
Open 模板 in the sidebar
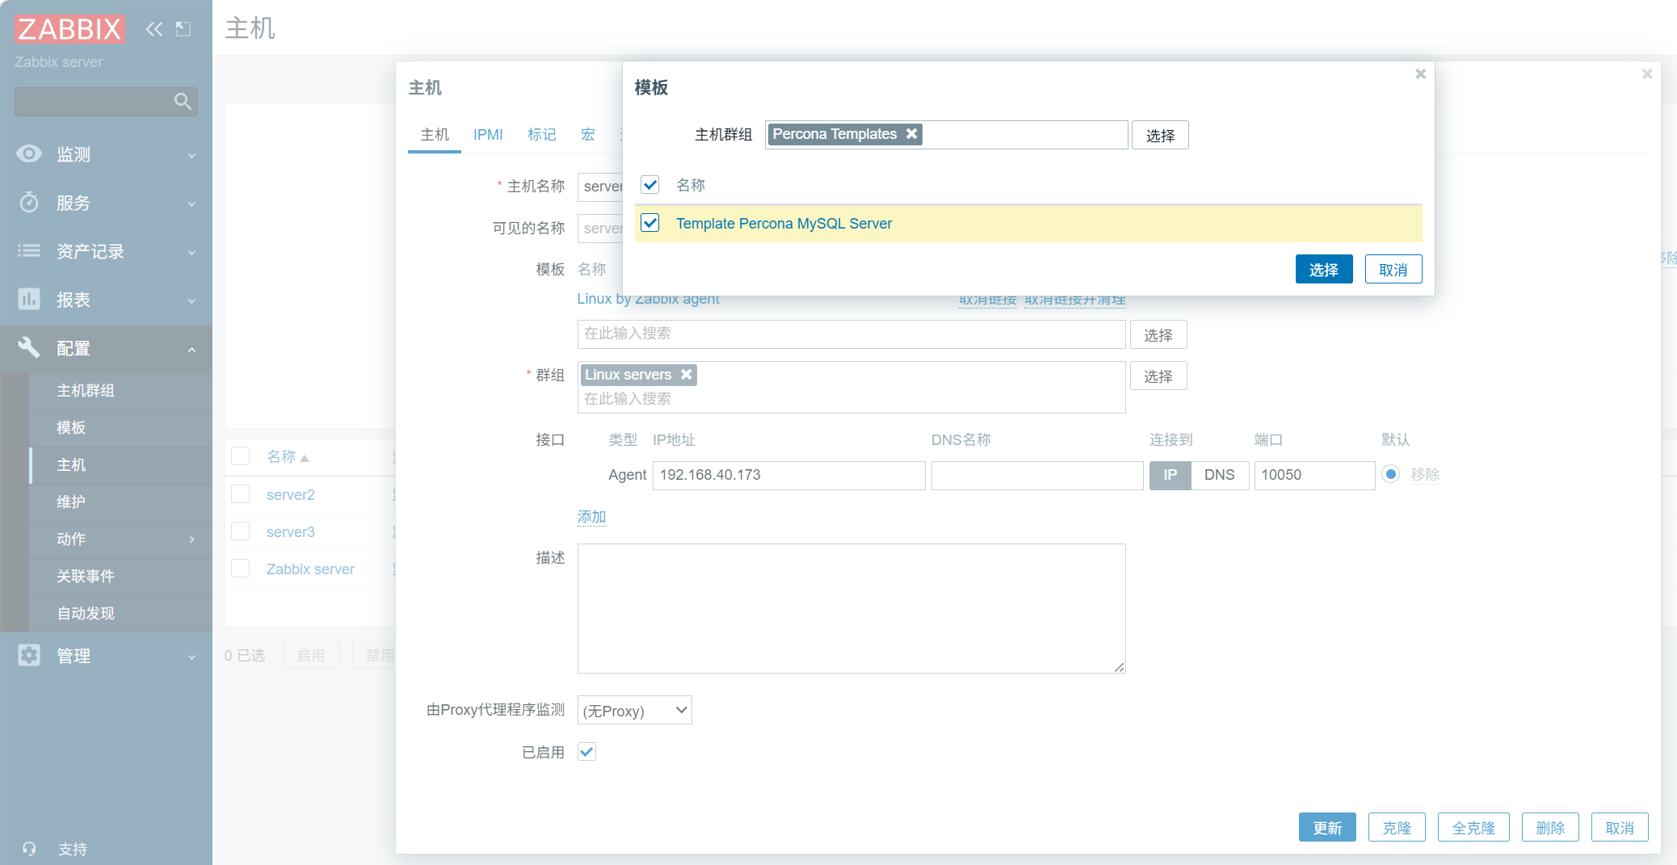(x=121, y=428)
